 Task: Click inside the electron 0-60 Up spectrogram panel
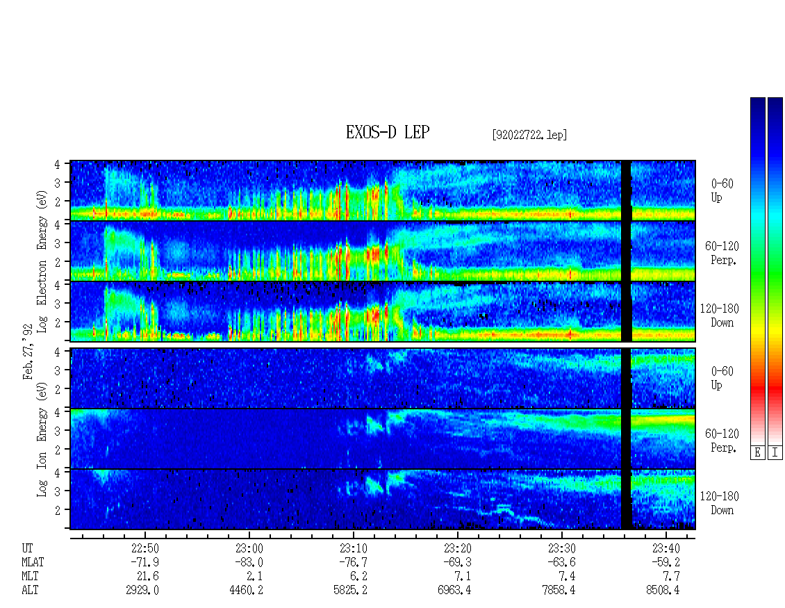[x=383, y=190]
